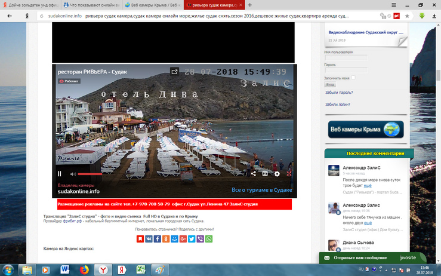Image resolution: width=441 pixels, height=276 pixels.
Task: Share the page via Twitter
Action: 192,239
